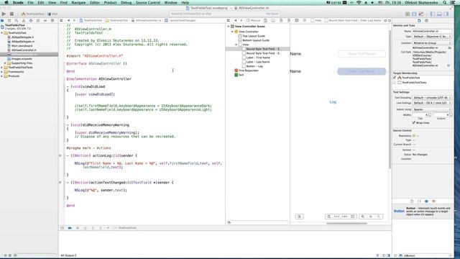Show the File inspector tab
Image resolution: width=460 pixels, height=259 pixels.
click(x=419, y=21)
